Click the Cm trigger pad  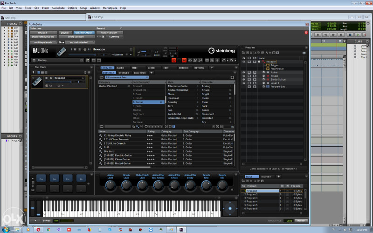click(41, 179)
